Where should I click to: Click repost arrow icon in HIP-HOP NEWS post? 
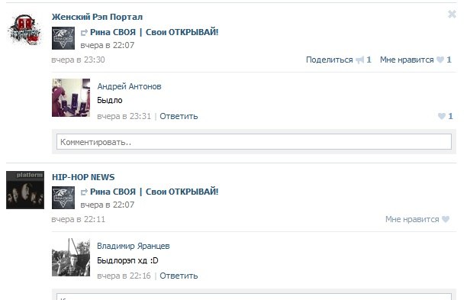coord(84,192)
